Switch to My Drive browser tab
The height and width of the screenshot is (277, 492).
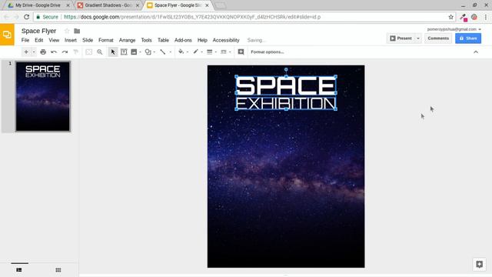[x=38, y=5]
